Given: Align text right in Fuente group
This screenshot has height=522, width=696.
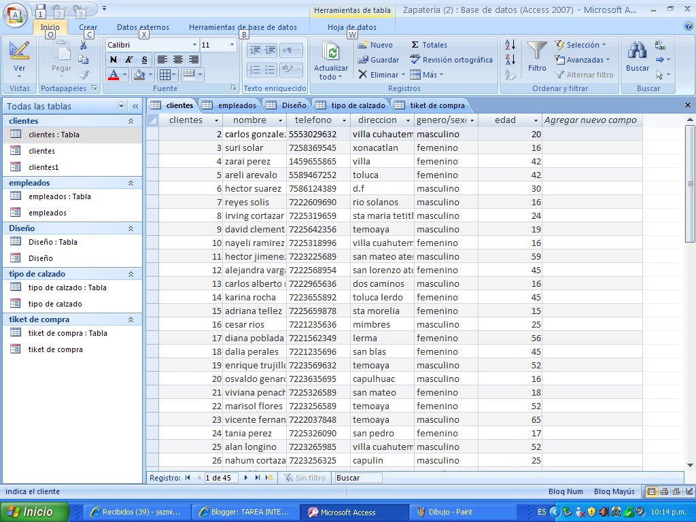Looking at the screenshot, I should click(194, 60).
